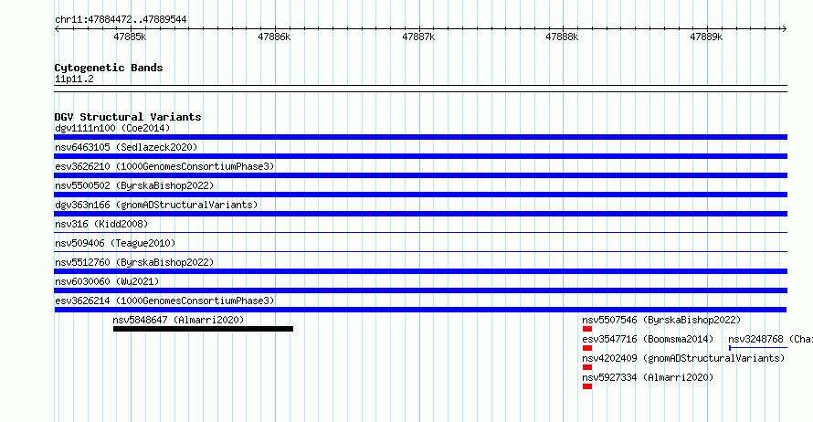Select the blue bar under dgv1111n100

tap(420, 137)
